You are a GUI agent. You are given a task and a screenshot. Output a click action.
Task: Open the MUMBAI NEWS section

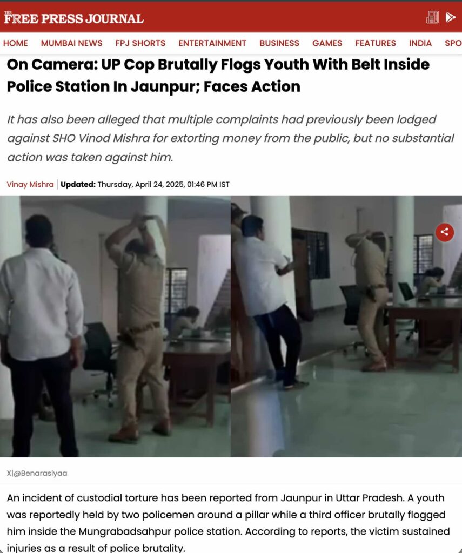72,43
